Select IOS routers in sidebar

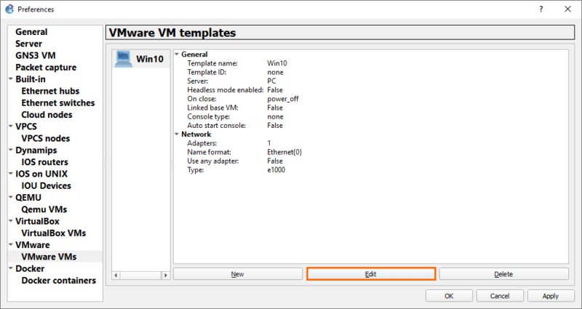tap(44, 162)
